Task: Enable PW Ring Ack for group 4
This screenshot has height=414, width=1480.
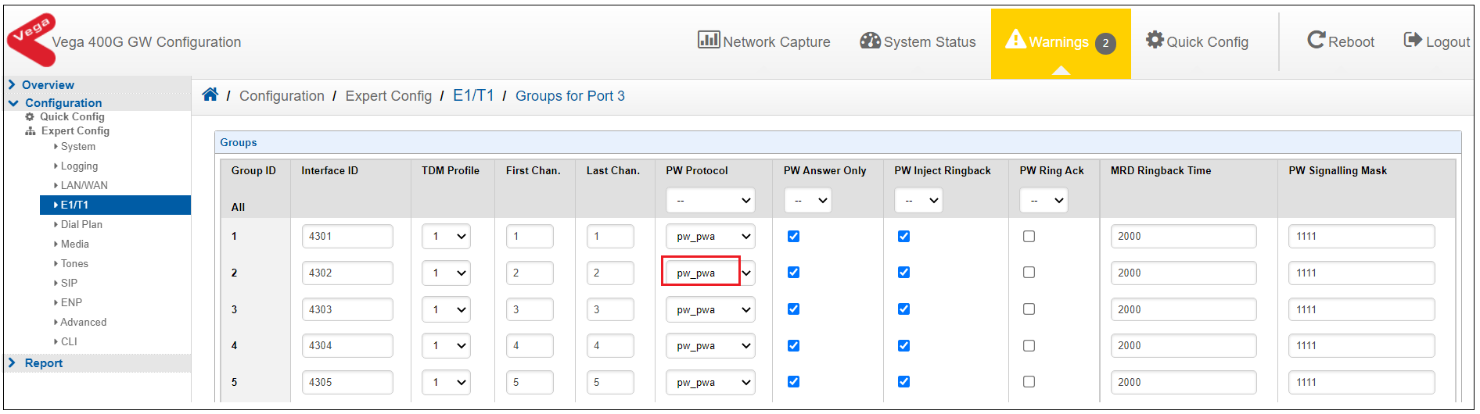Action: [x=1029, y=345]
